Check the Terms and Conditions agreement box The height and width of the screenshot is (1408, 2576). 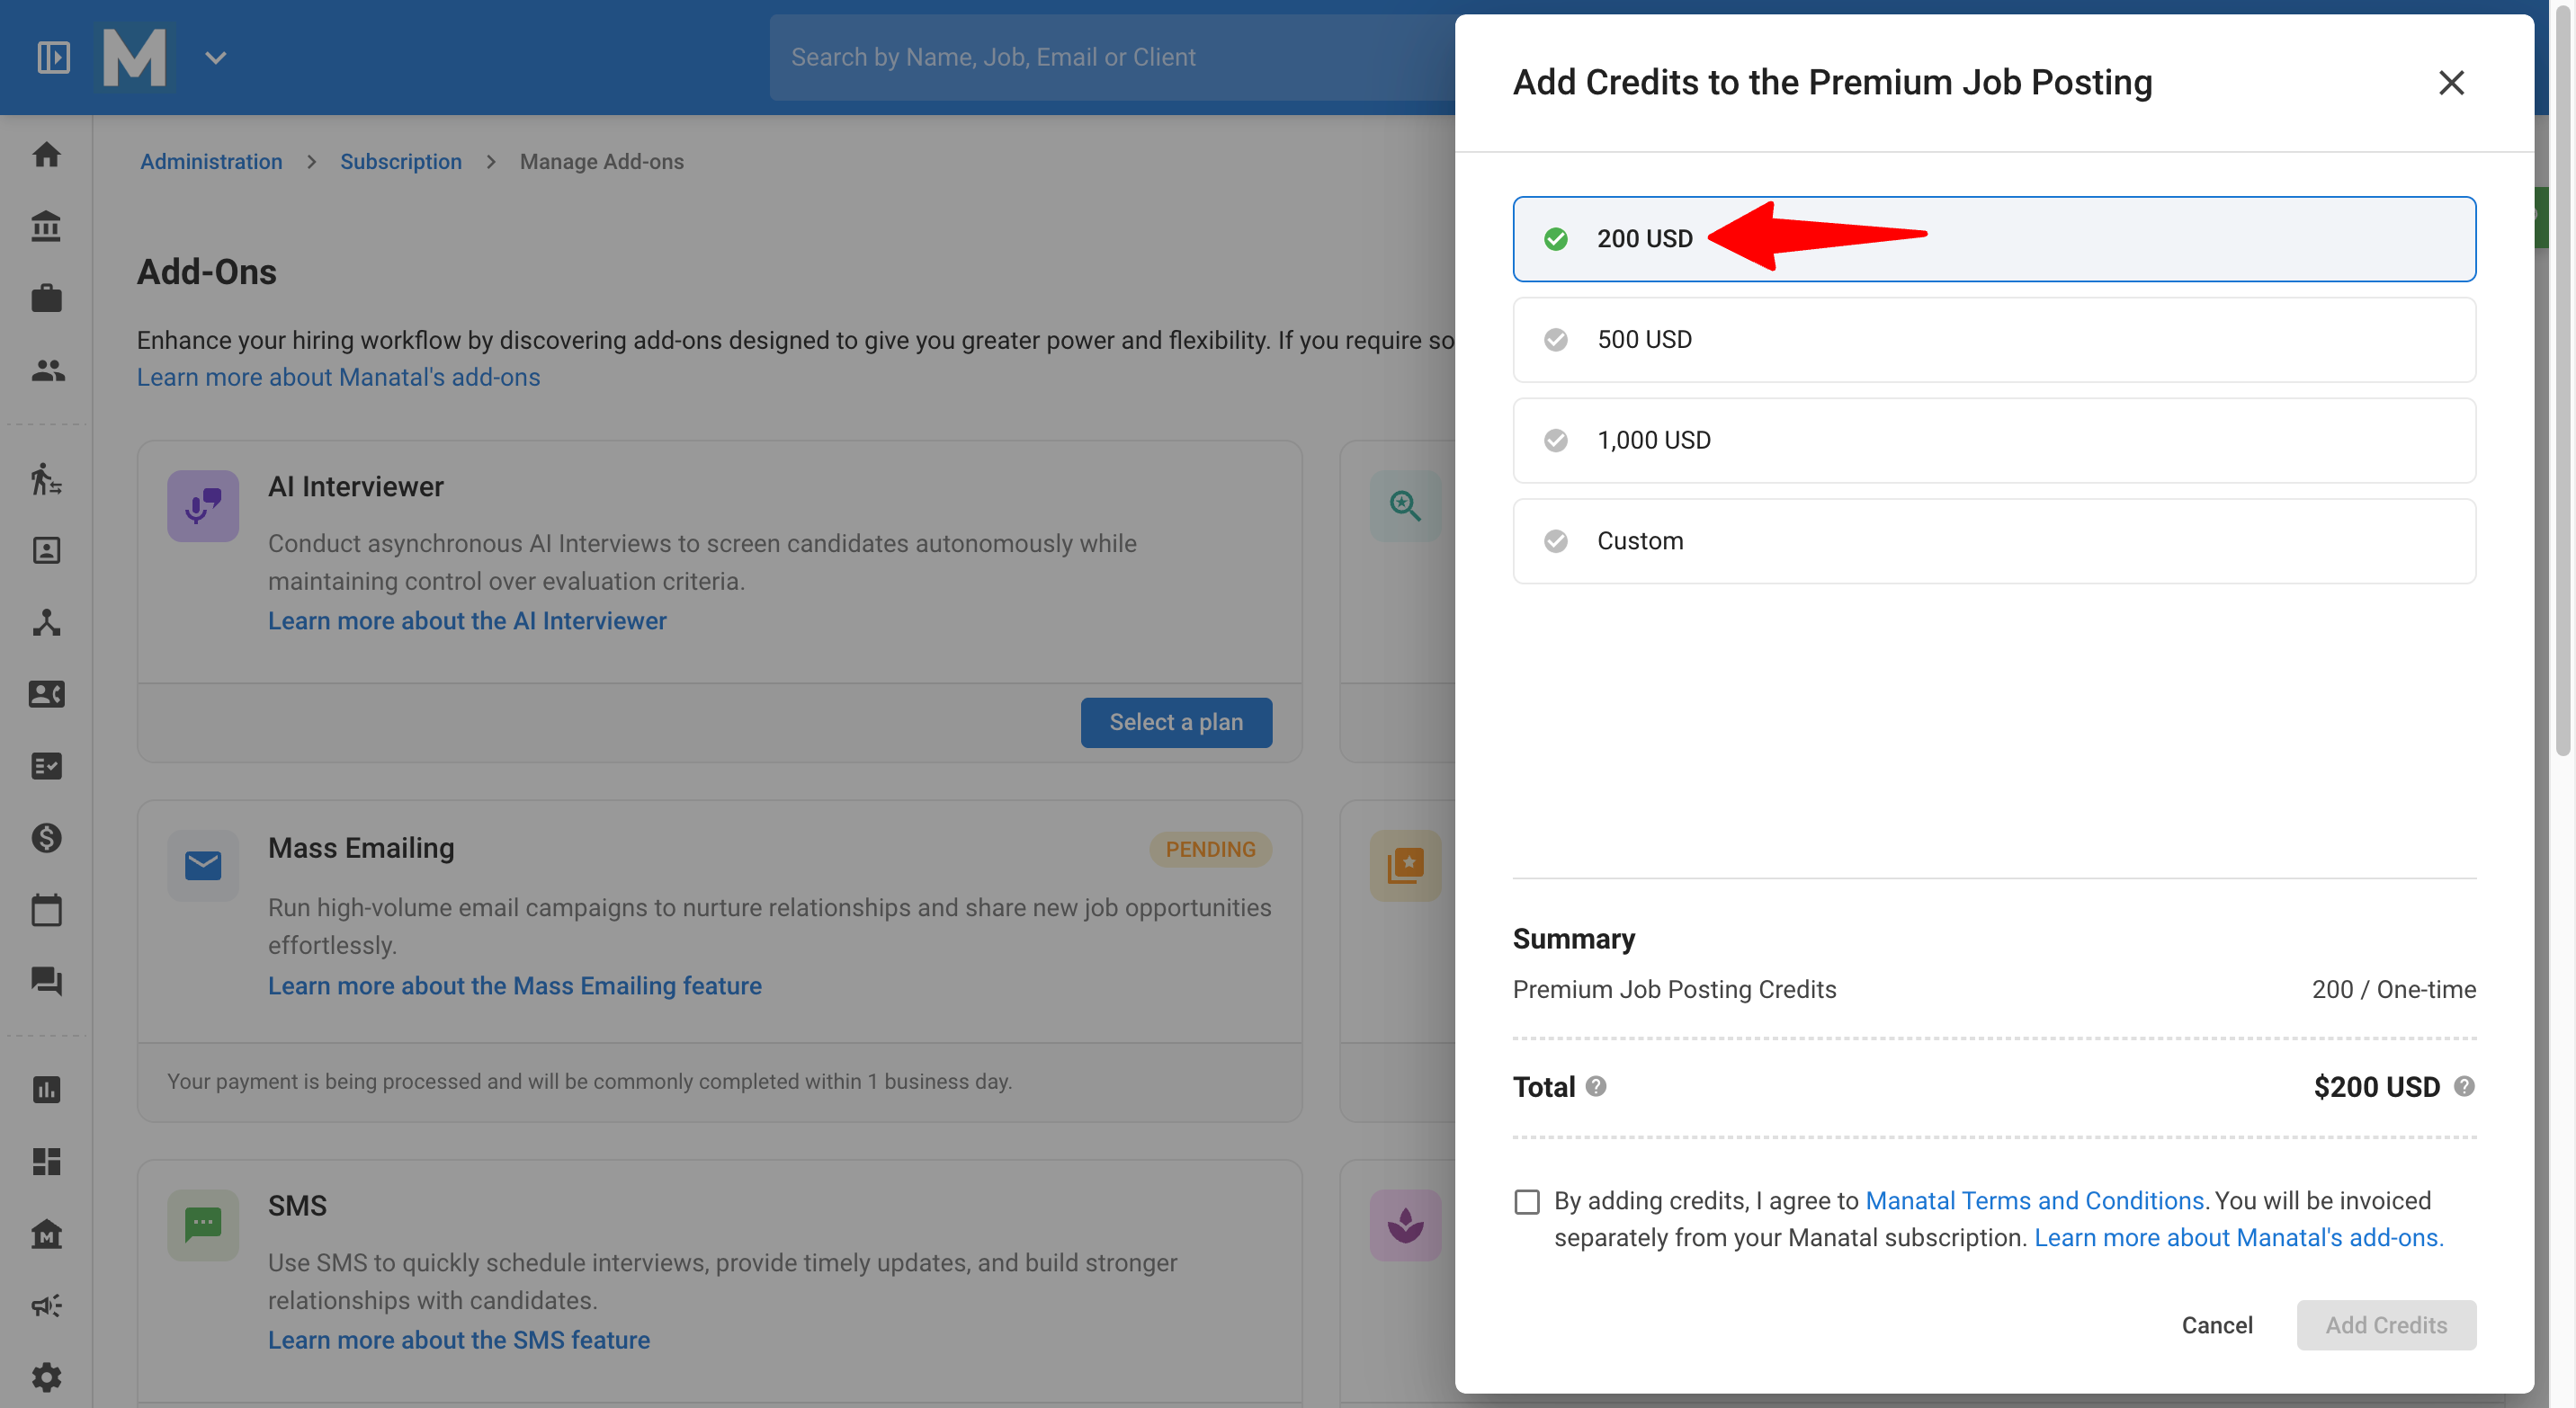pyautogui.click(x=1527, y=1201)
